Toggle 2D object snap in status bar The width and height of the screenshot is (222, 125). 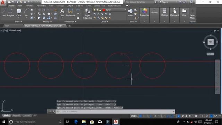[x=172, y=116]
